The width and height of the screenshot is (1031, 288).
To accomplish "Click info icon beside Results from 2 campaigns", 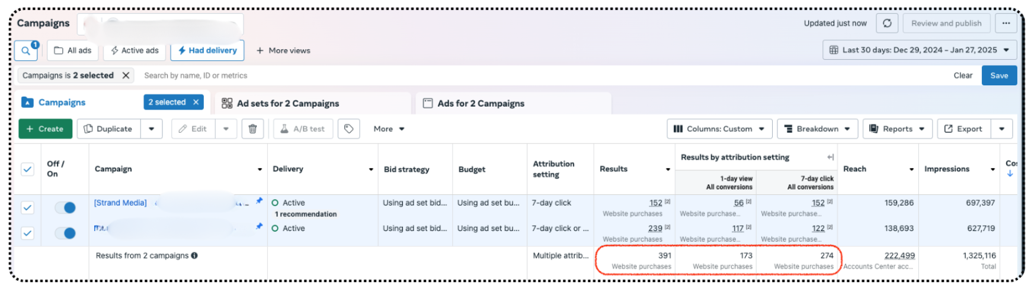I will coord(194,255).
